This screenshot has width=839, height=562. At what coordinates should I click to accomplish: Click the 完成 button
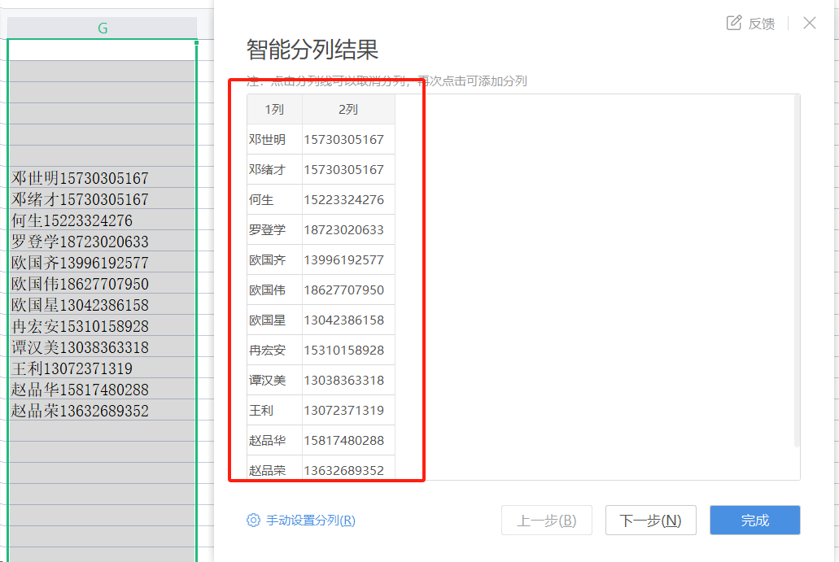(754, 520)
